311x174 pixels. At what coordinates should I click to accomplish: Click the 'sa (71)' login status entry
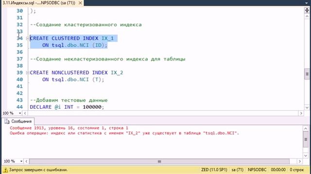(x=238, y=170)
